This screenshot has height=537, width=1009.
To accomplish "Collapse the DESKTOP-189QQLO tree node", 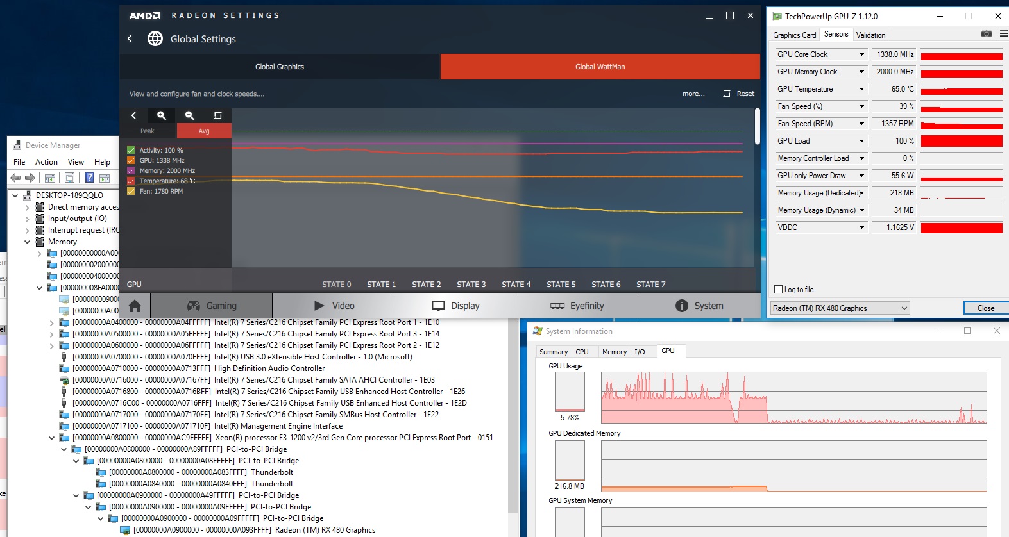I will (15, 195).
